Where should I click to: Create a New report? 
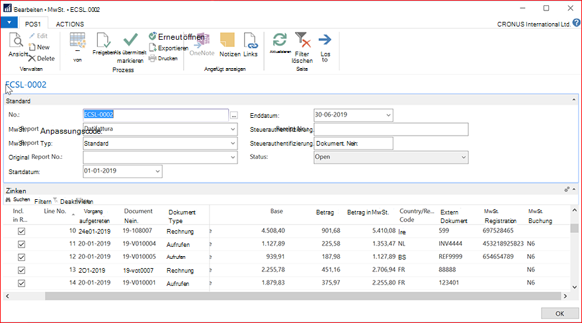[x=39, y=47]
